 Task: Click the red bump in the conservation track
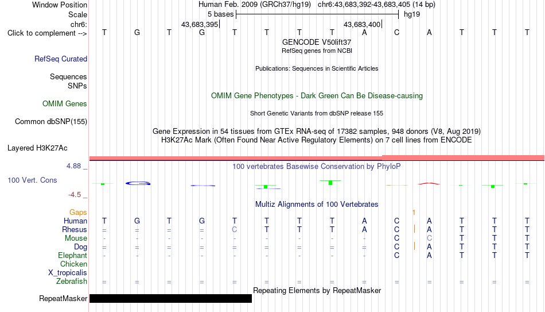(429, 183)
